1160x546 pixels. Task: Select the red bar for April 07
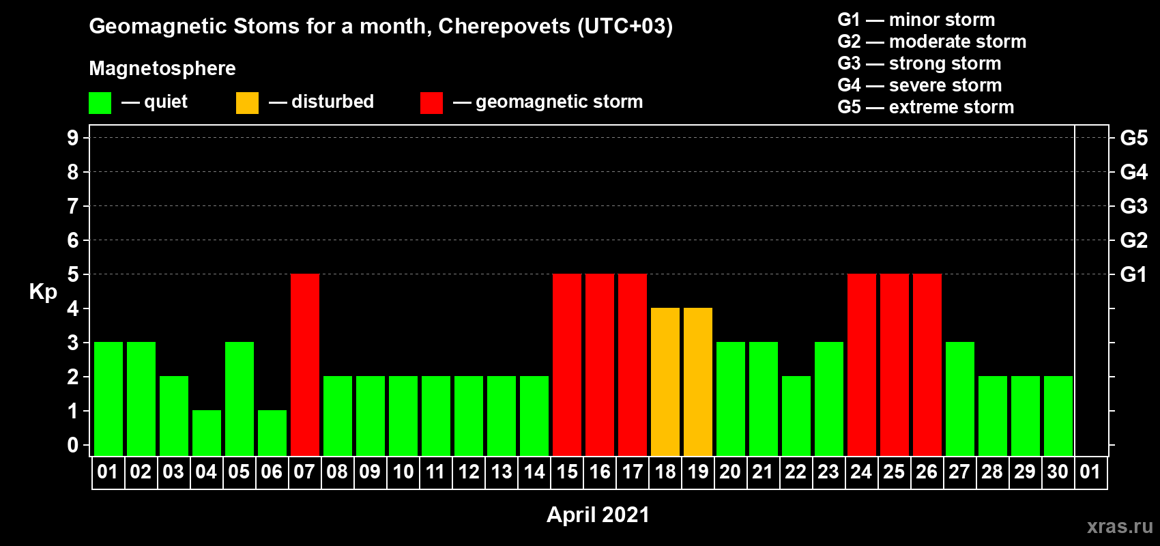click(305, 365)
